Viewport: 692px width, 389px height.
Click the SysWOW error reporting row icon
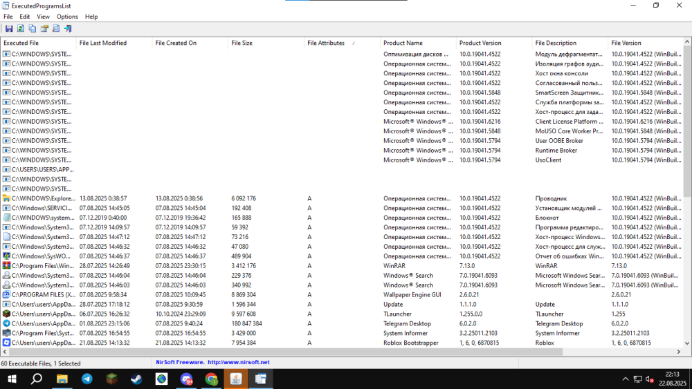(6, 256)
